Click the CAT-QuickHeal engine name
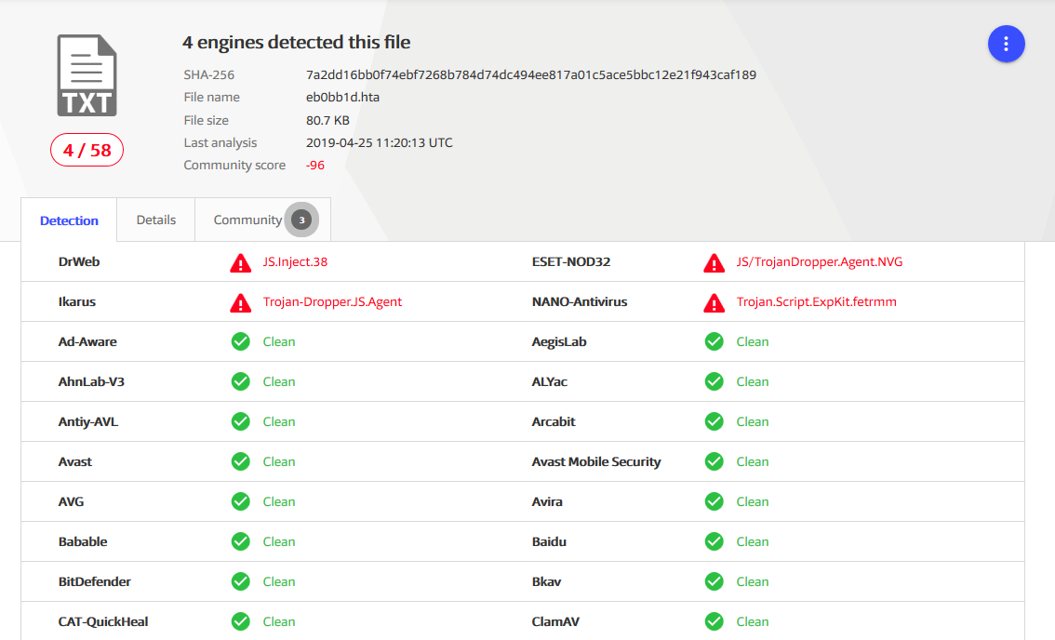The width and height of the screenshot is (1055, 640). 103,621
